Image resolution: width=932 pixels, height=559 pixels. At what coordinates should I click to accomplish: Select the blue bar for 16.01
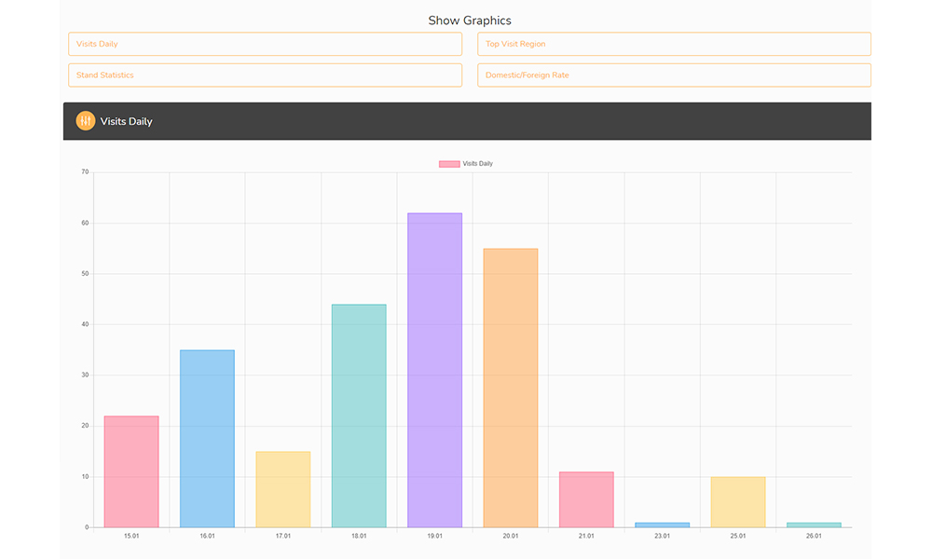[207, 438]
